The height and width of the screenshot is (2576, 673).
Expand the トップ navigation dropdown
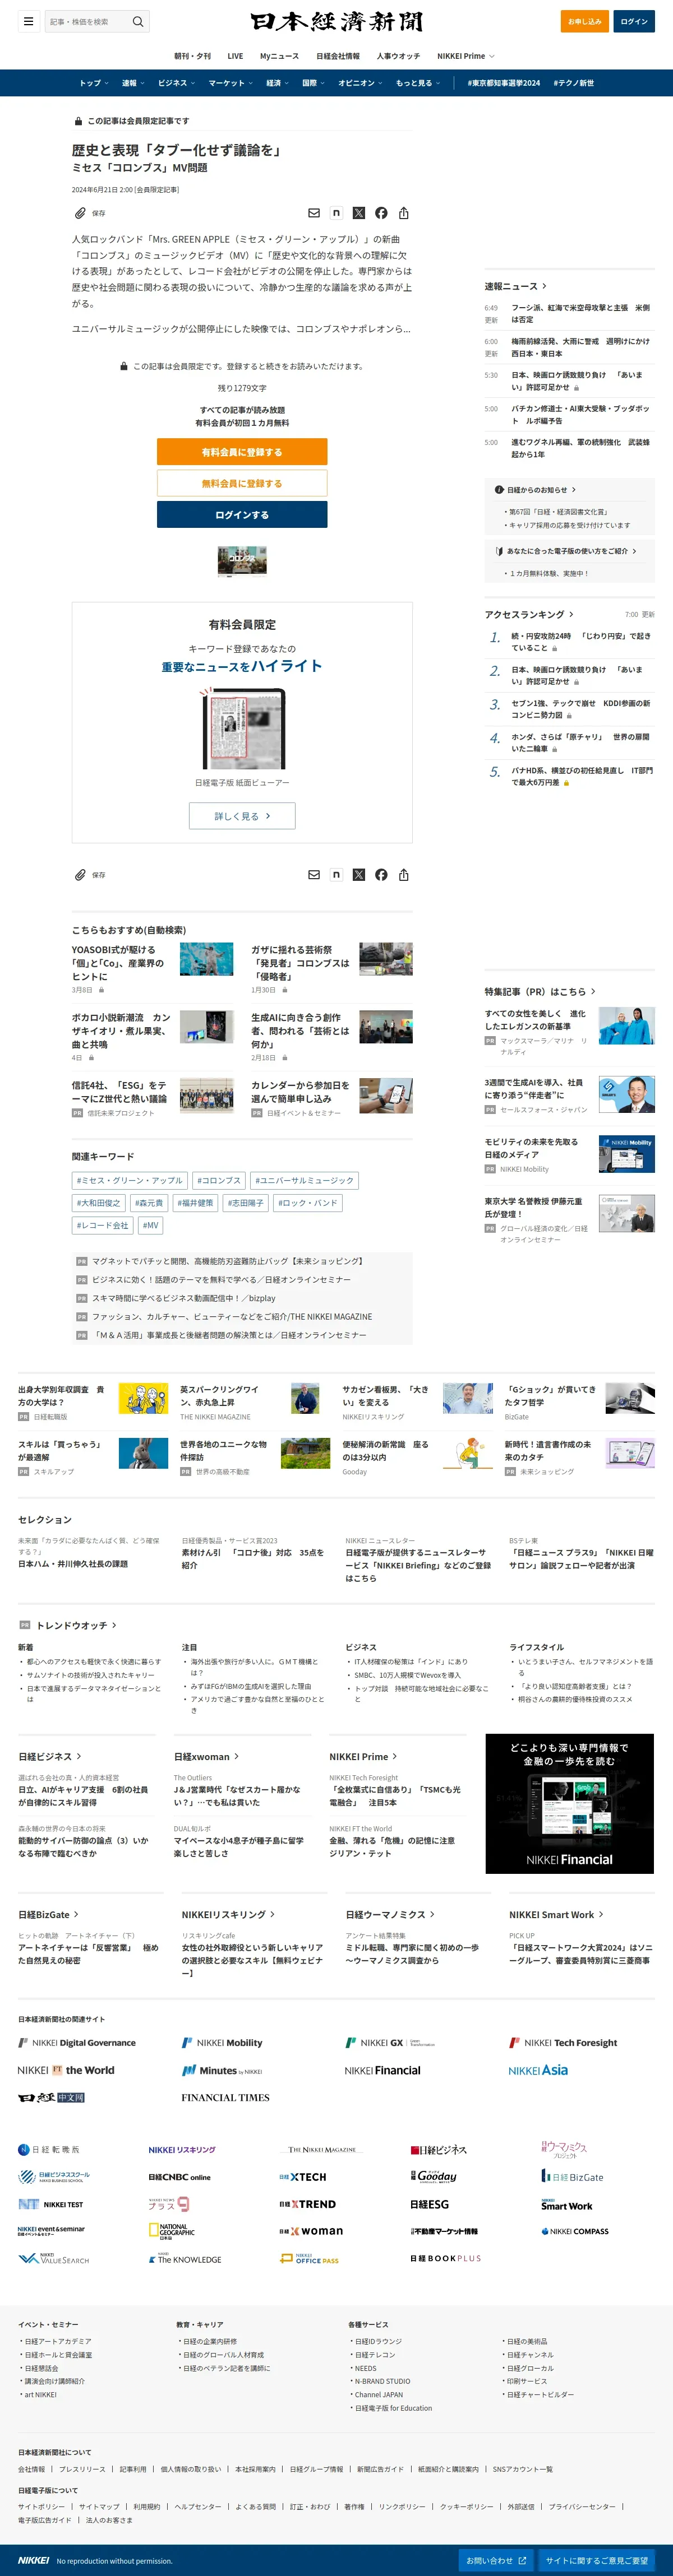tap(94, 83)
